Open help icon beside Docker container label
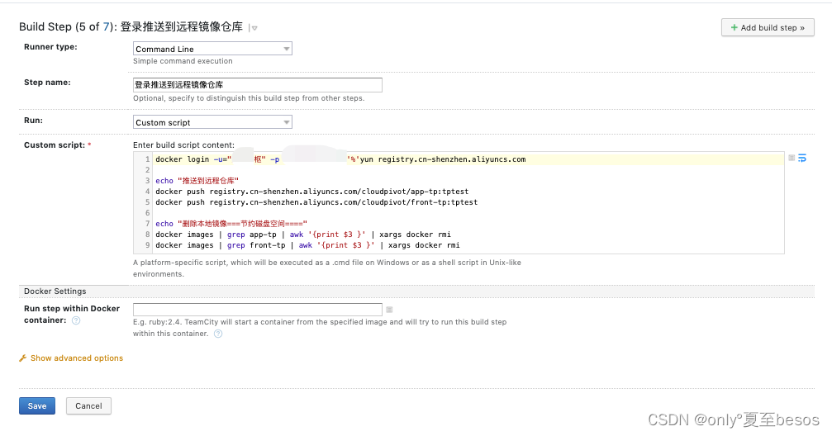 coord(76,320)
